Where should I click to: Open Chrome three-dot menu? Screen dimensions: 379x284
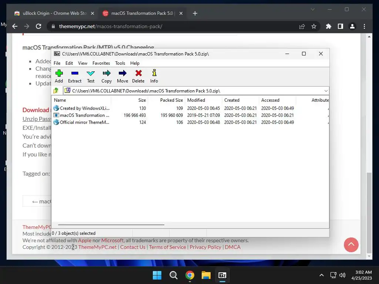[364, 26]
